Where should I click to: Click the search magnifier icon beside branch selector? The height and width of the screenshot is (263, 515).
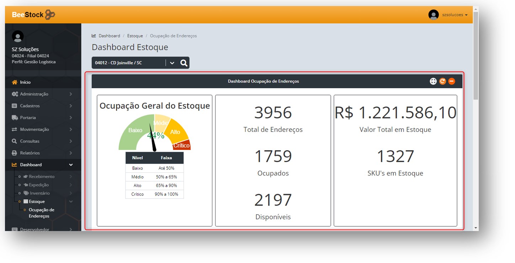coord(184,63)
